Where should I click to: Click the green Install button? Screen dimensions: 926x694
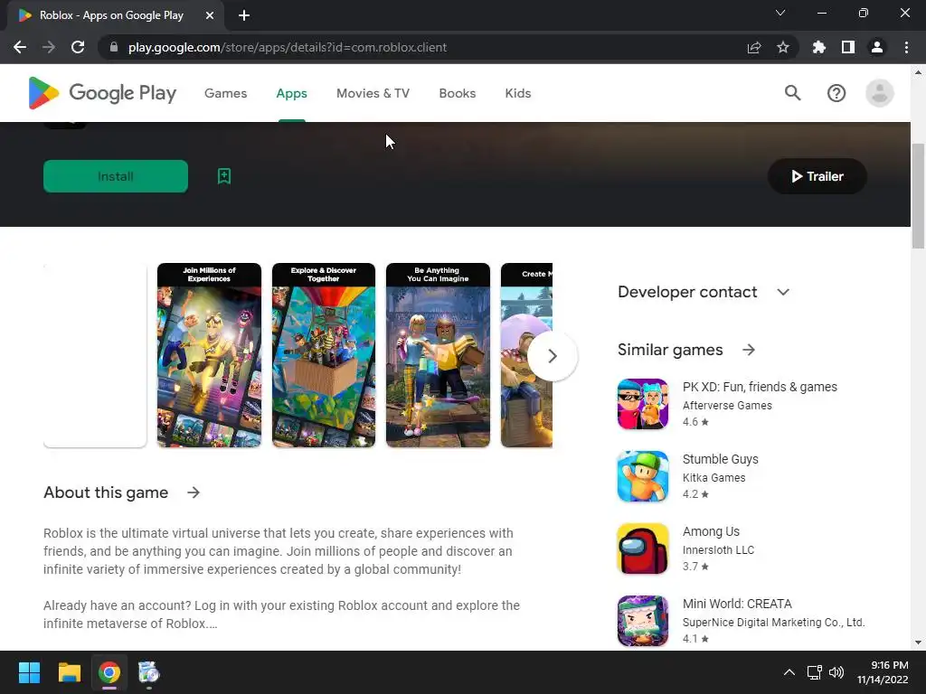116,176
